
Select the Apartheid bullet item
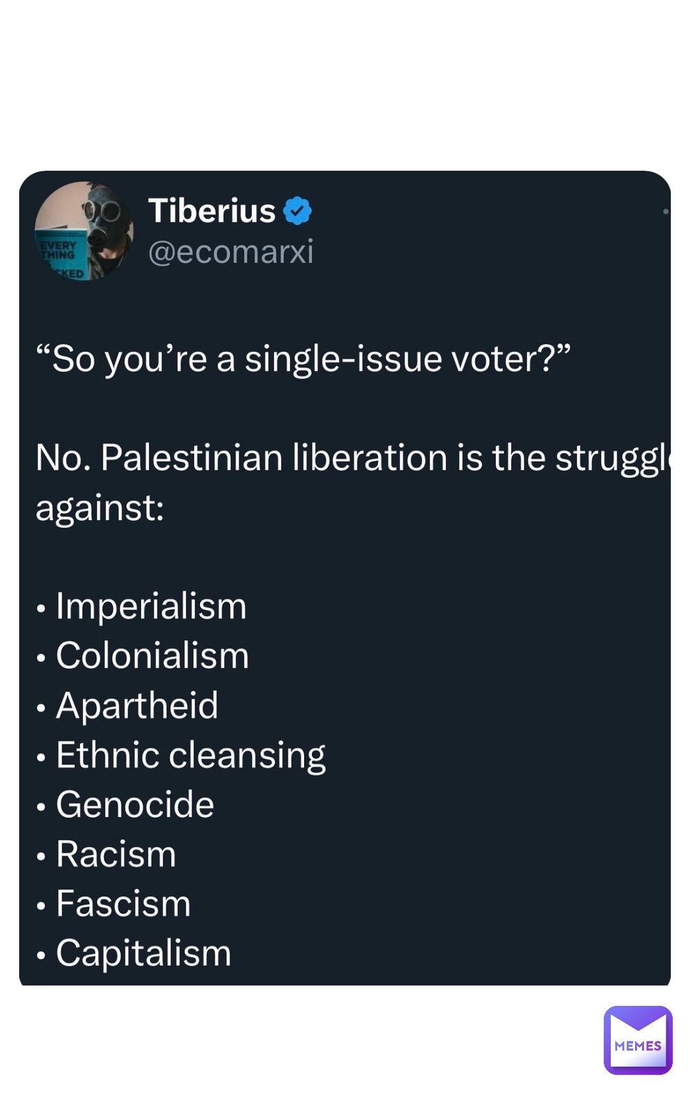point(127,706)
